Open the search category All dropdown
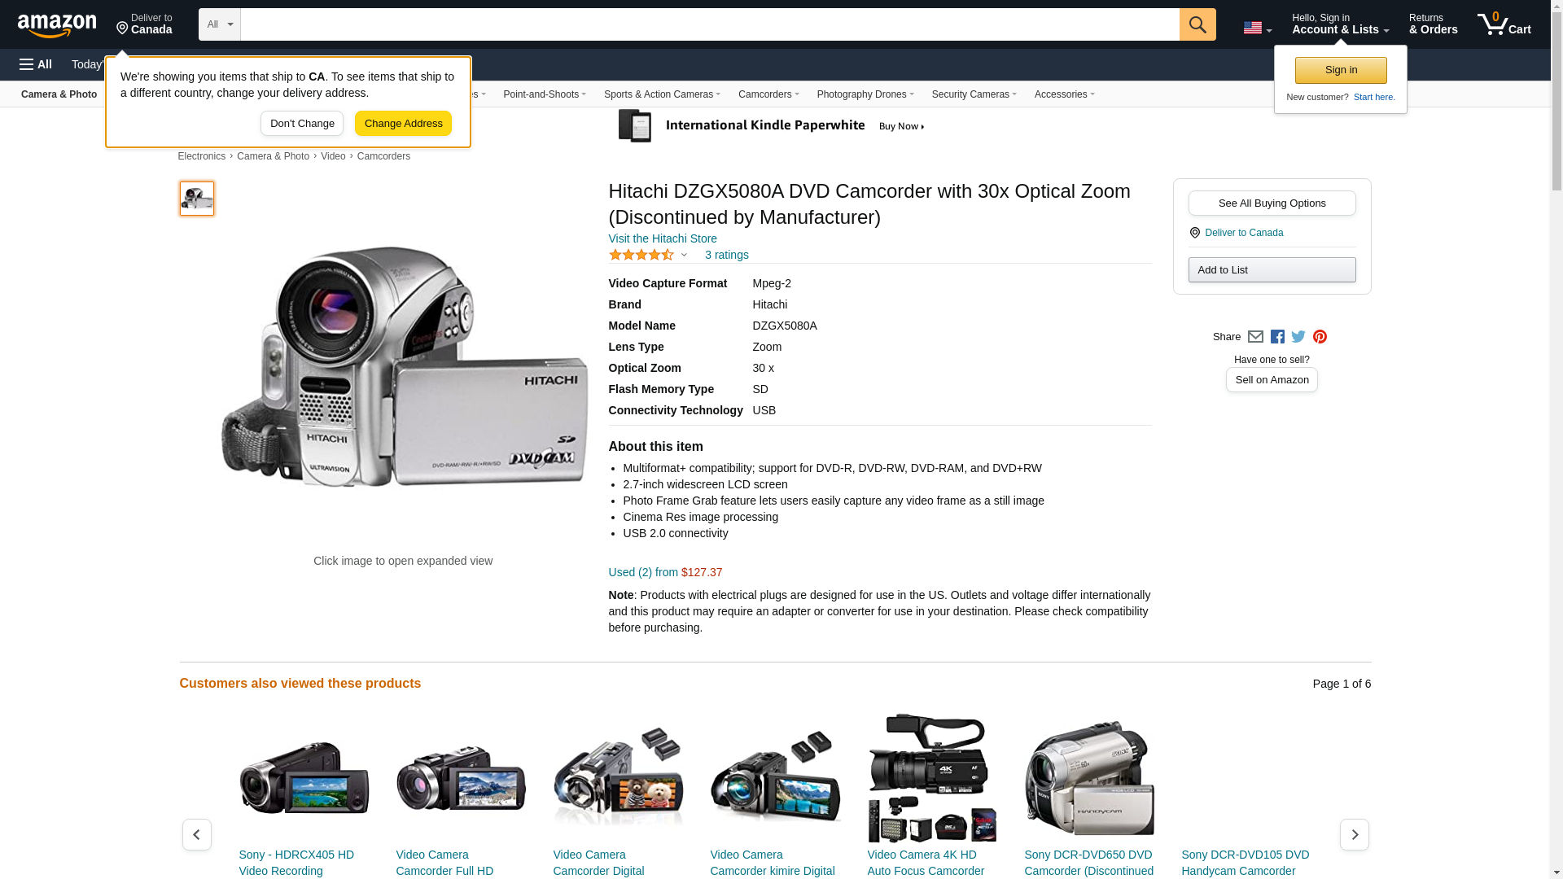 coord(220,24)
